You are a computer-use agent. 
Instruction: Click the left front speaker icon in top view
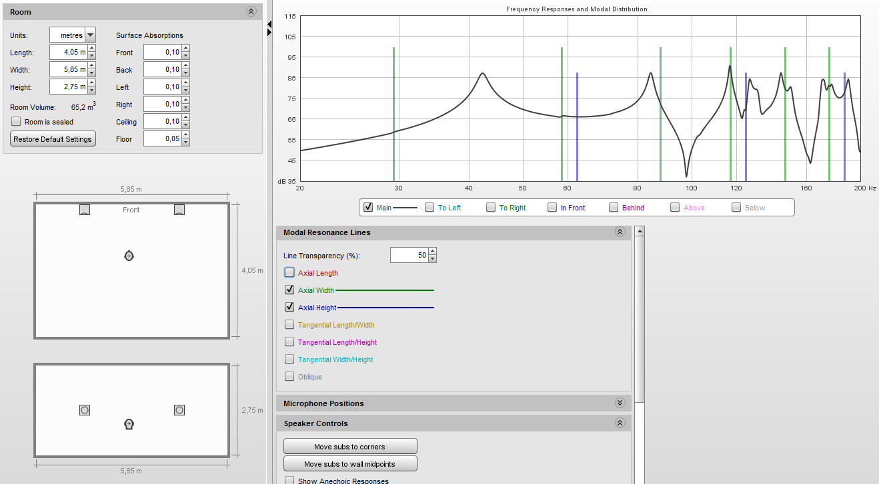[85, 210]
